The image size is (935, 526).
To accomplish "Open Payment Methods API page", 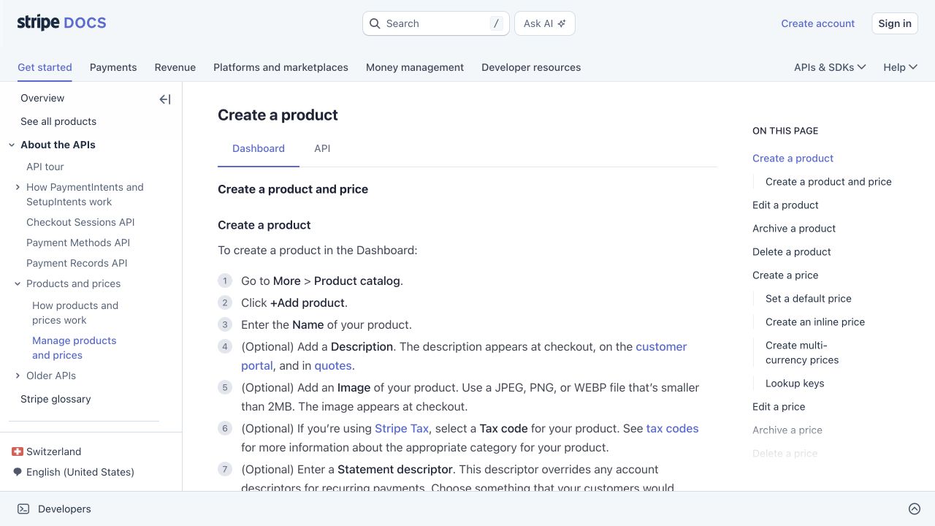I will click(78, 243).
